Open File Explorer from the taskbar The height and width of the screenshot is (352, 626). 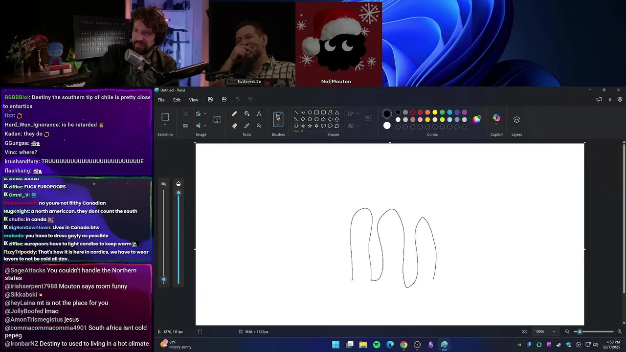point(363,345)
